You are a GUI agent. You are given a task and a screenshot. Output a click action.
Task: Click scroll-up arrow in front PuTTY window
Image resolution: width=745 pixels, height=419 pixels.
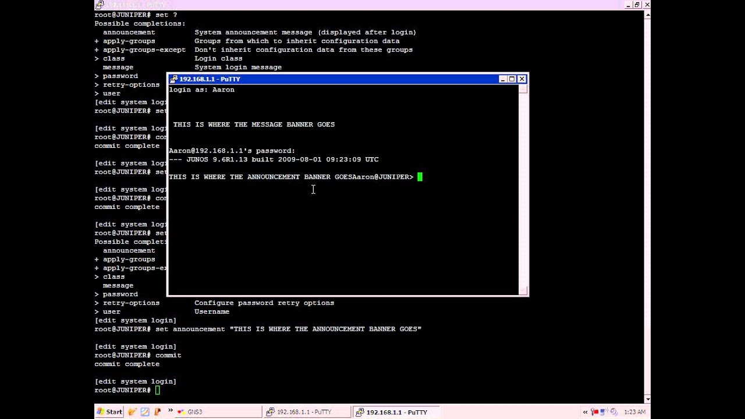pyautogui.click(x=523, y=89)
